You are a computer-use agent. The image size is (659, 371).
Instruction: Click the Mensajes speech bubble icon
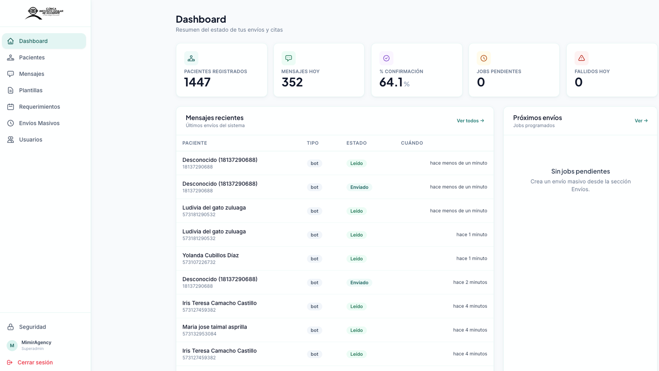11,74
